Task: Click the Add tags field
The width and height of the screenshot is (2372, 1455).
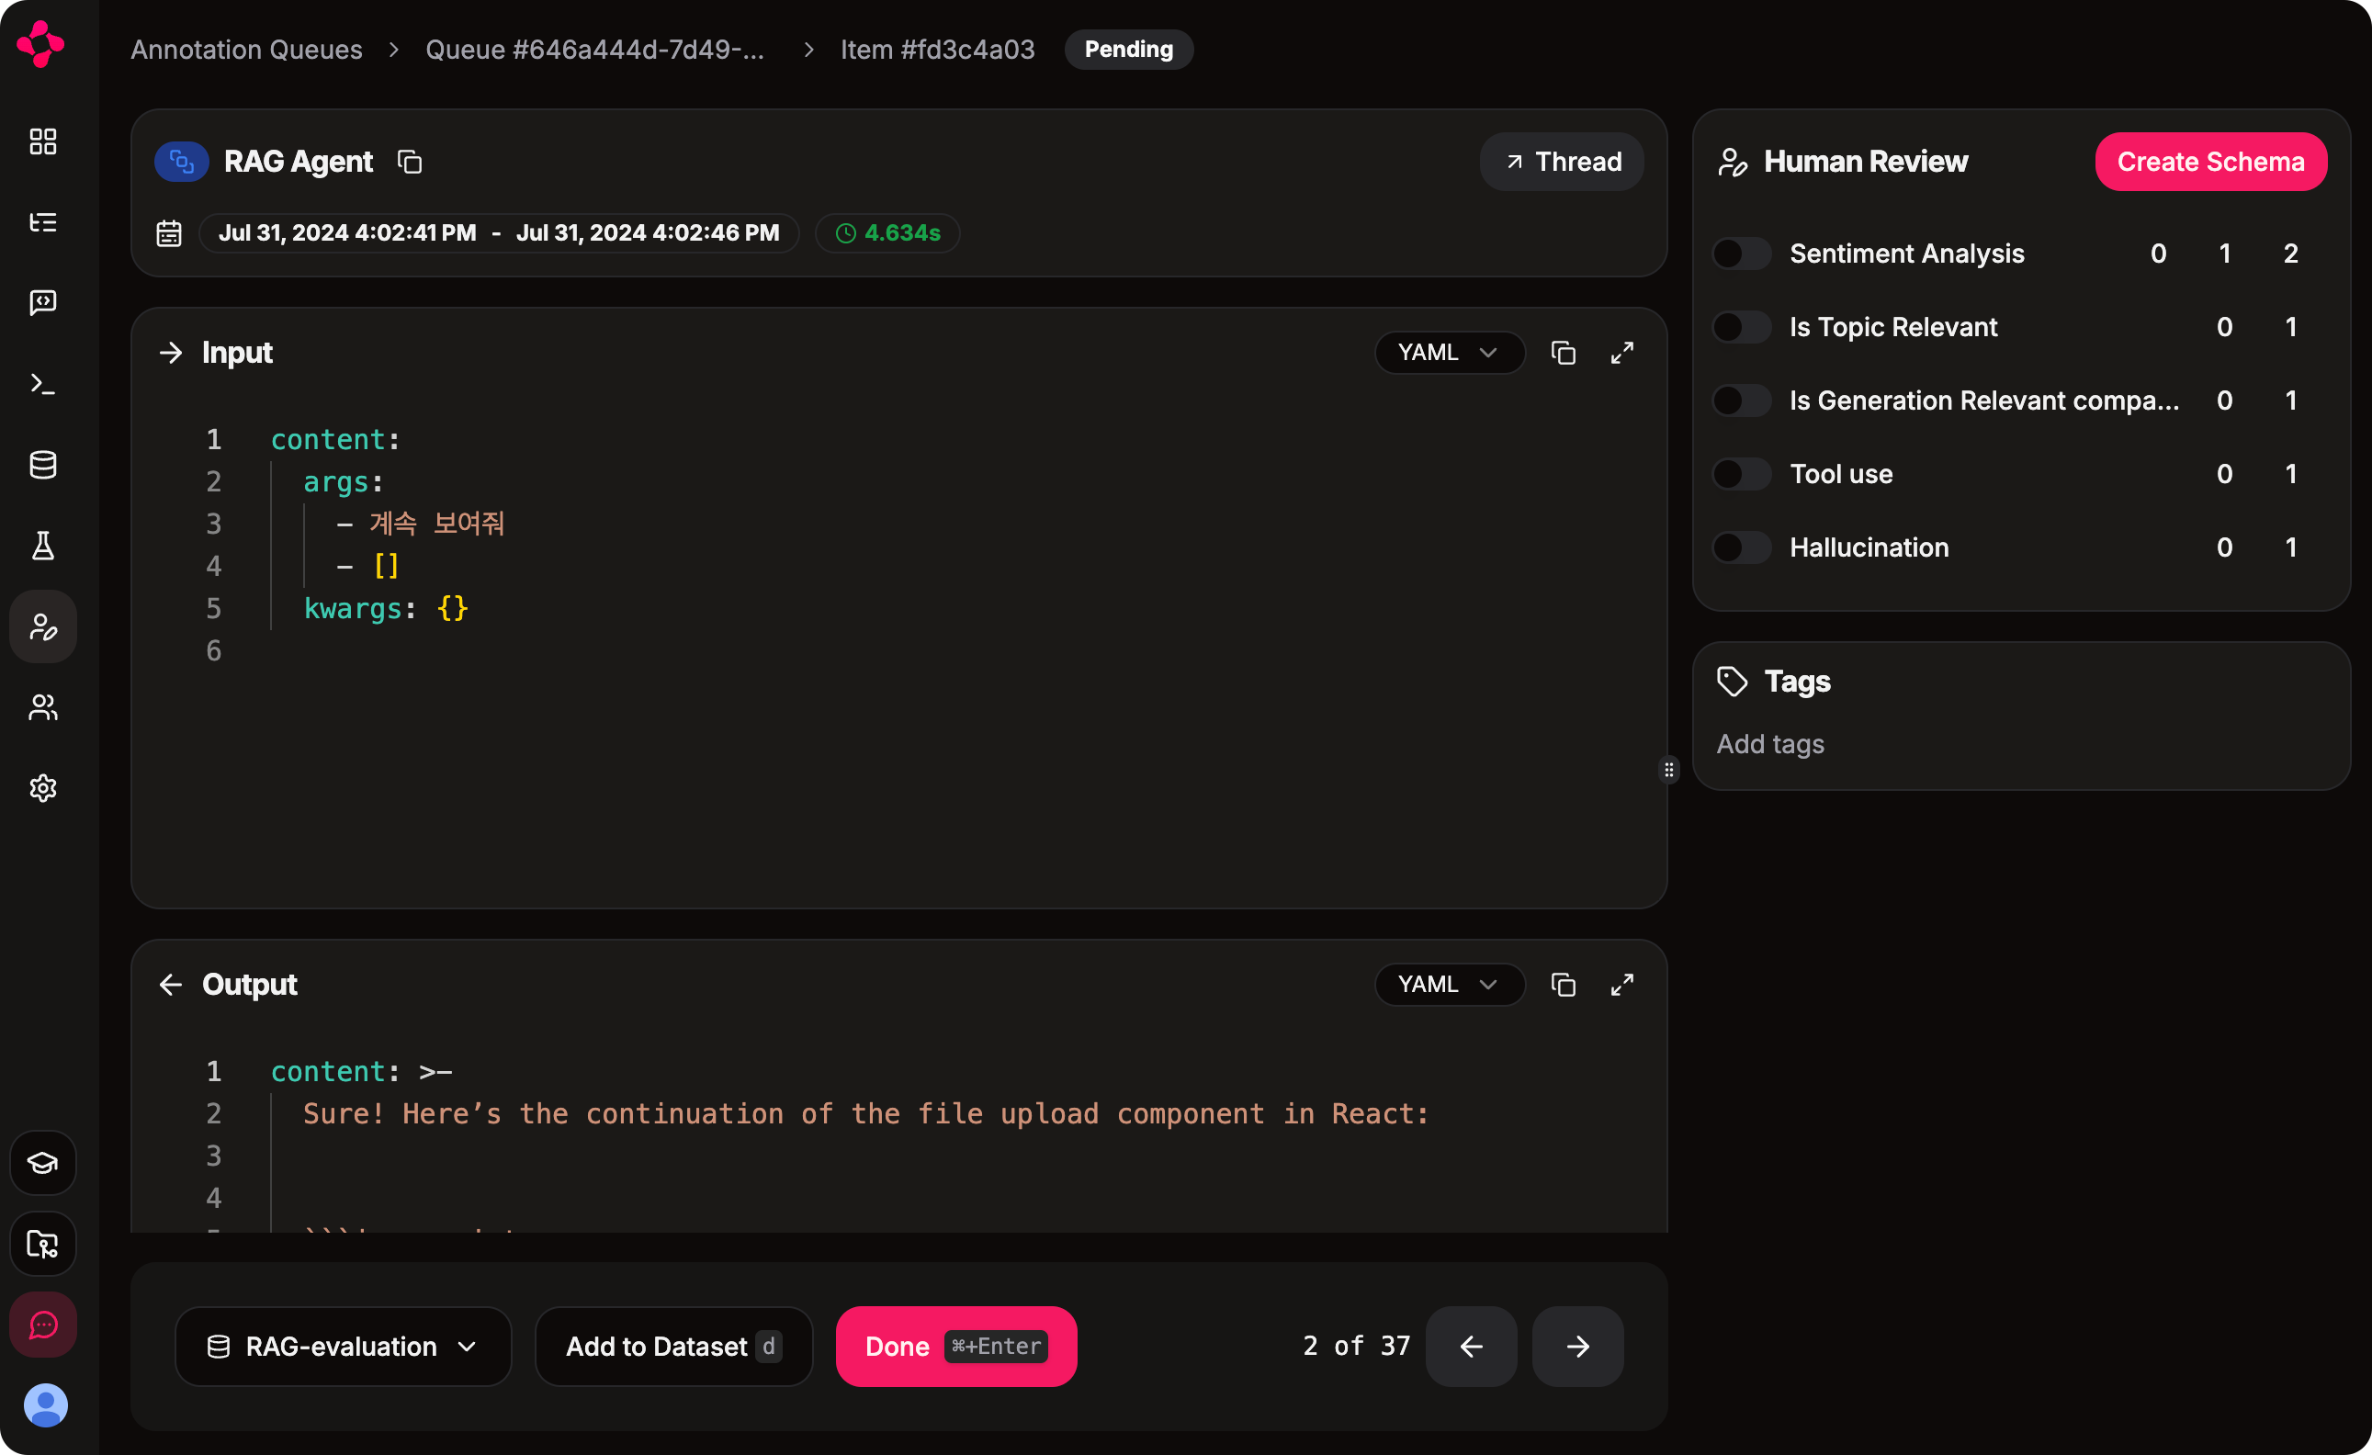Action: coord(1770,743)
